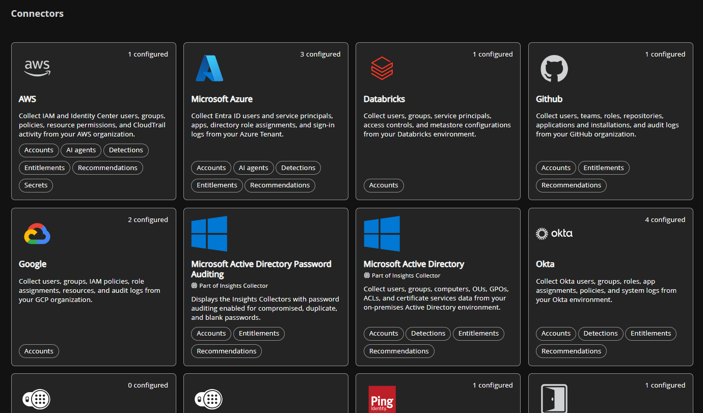Select Entitlements tag on Password Auditing card

pyautogui.click(x=259, y=334)
